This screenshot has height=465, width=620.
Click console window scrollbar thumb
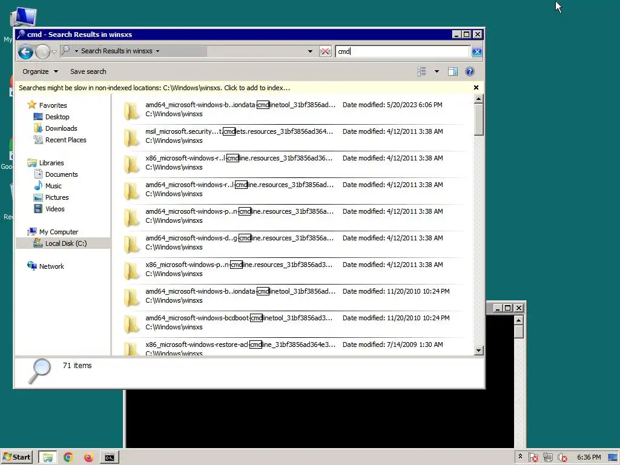point(519,331)
